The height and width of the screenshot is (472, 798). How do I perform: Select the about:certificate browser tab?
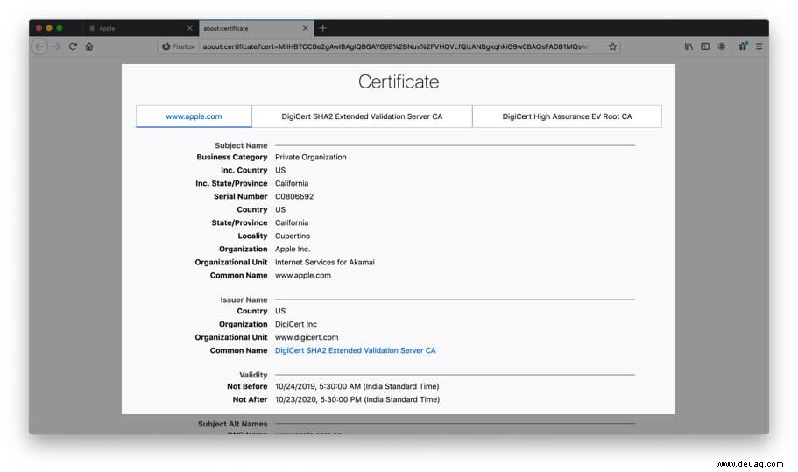click(256, 28)
